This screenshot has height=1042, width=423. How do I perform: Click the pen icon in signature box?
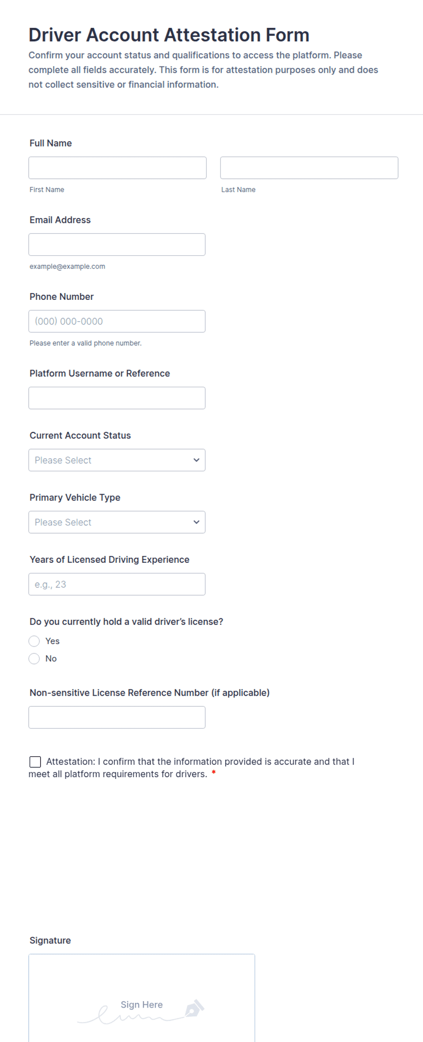click(195, 1008)
